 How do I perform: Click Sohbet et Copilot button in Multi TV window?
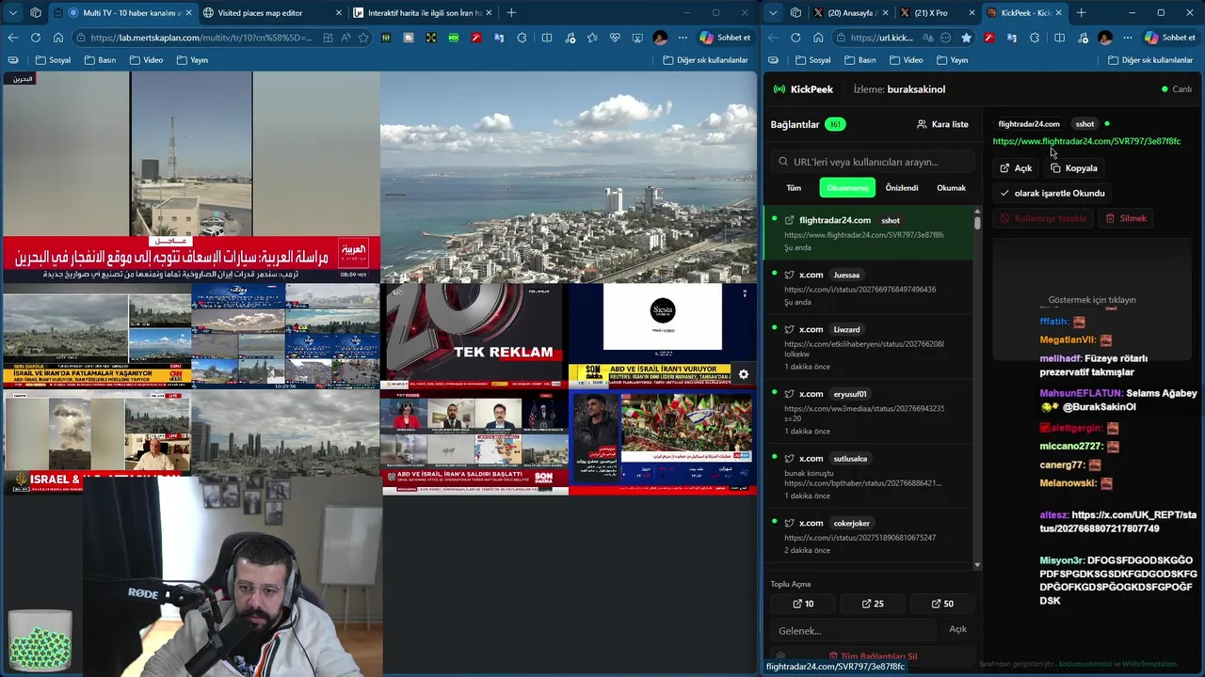point(725,38)
